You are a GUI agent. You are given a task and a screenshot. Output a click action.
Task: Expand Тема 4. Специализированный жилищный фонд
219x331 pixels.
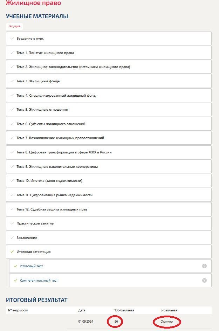[x=109, y=95]
